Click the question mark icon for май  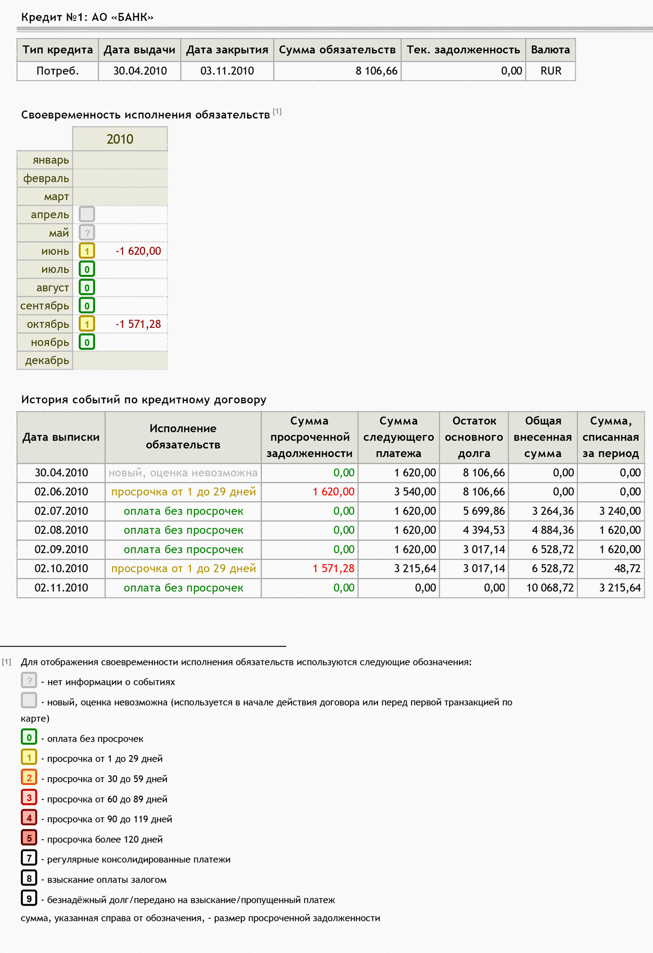87,232
